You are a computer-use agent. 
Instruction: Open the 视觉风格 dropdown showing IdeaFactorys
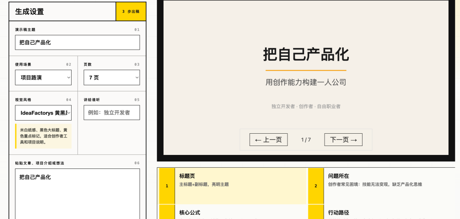43,112
